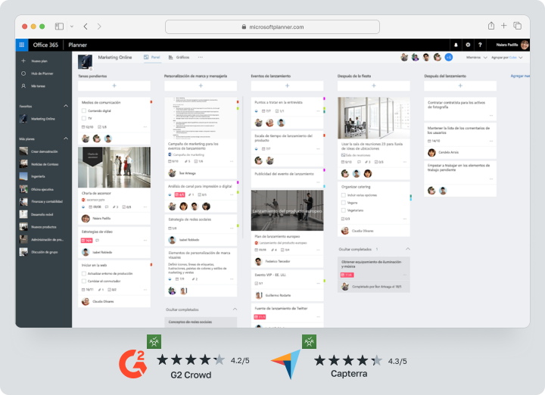Add task in Tareas pendientes column

coord(114,86)
